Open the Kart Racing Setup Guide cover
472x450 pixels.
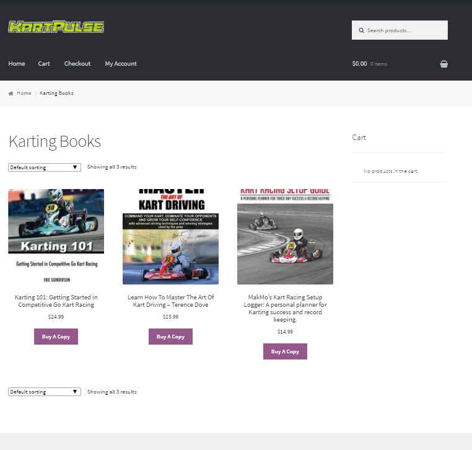coord(285,236)
